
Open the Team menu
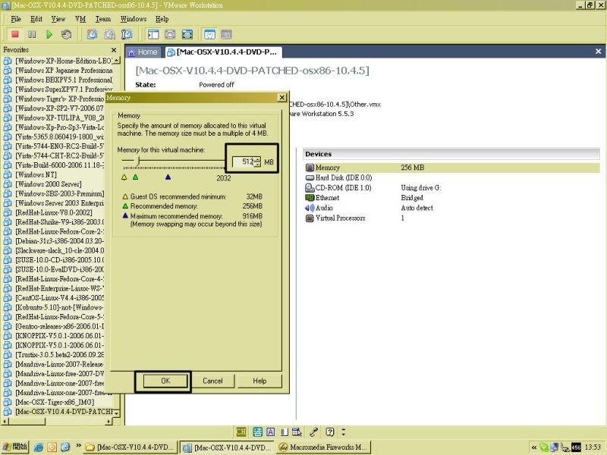[103, 19]
